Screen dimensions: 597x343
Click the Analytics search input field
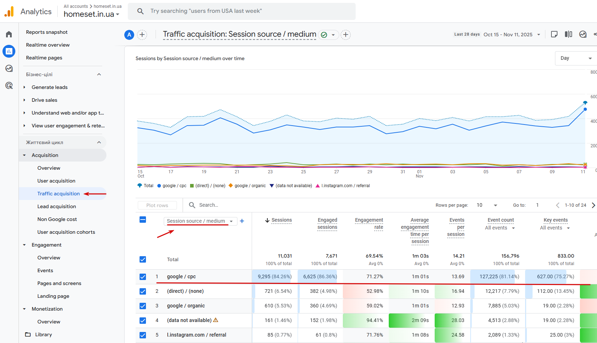coord(242,11)
